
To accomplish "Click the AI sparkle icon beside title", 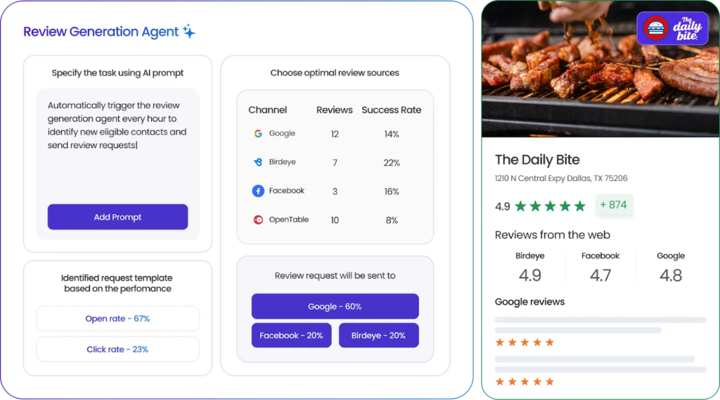I will coord(188,32).
